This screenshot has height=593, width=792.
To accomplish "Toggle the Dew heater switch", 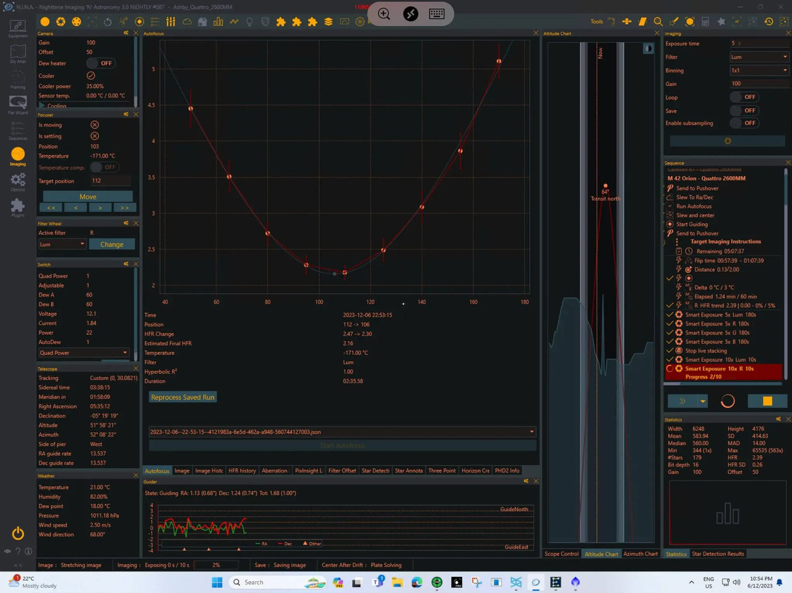I will pos(100,63).
